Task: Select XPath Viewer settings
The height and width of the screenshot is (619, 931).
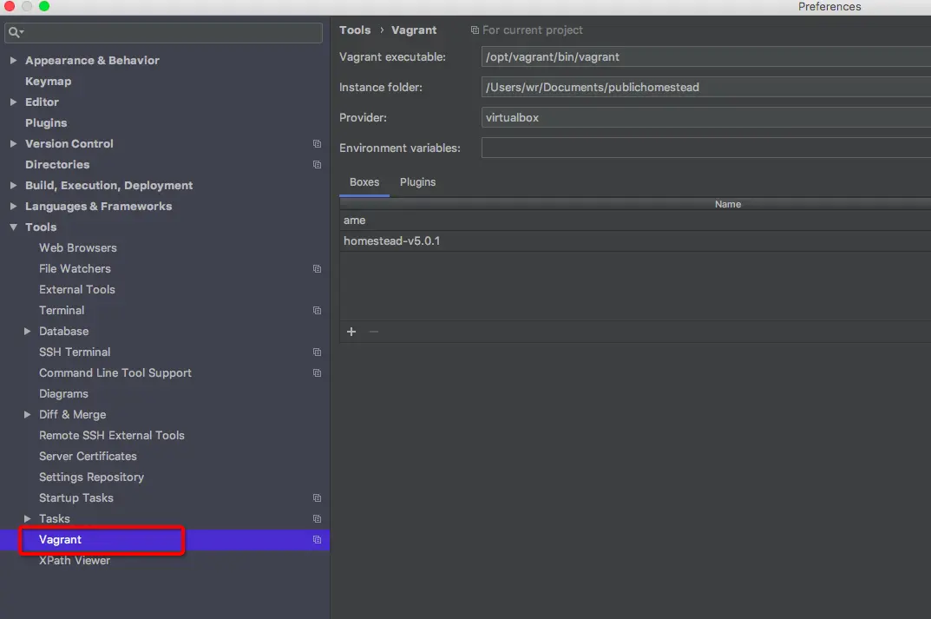Action: [75, 560]
